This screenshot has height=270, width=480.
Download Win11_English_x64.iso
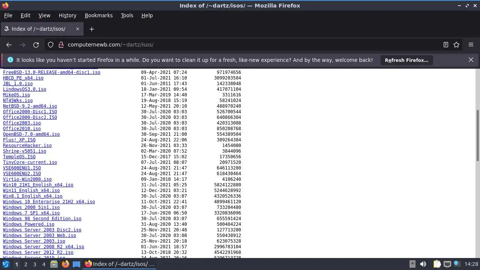(x=31, y=190)
